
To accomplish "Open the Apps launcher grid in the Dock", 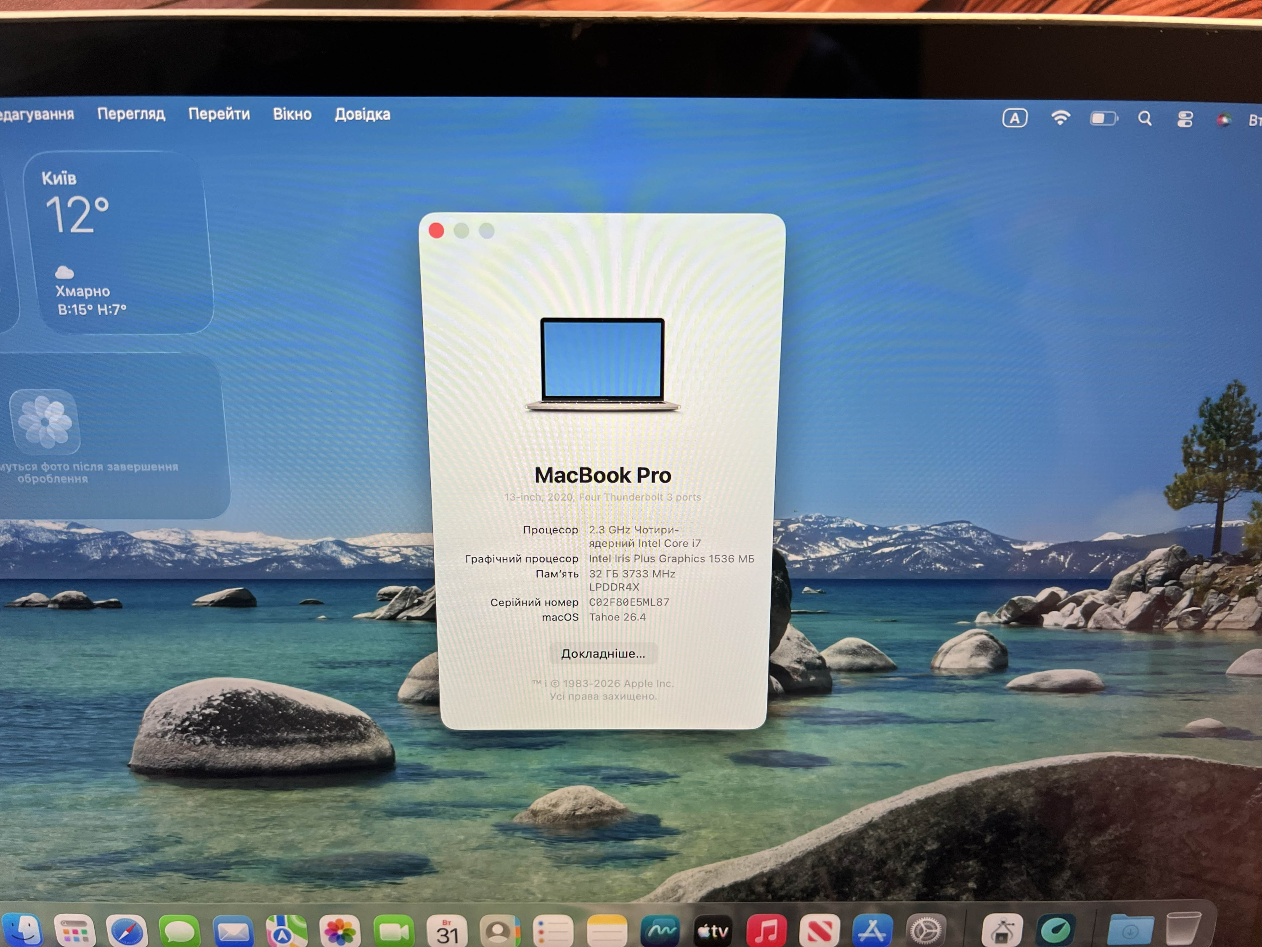I will pyautogui.click(x=75, y=931).
